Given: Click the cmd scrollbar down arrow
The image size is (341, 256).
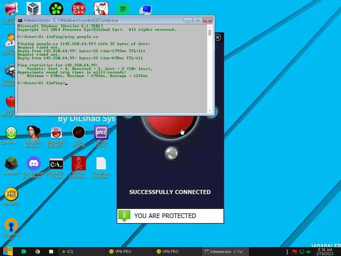Looking at the screenshot, I should tap(210, 111).
